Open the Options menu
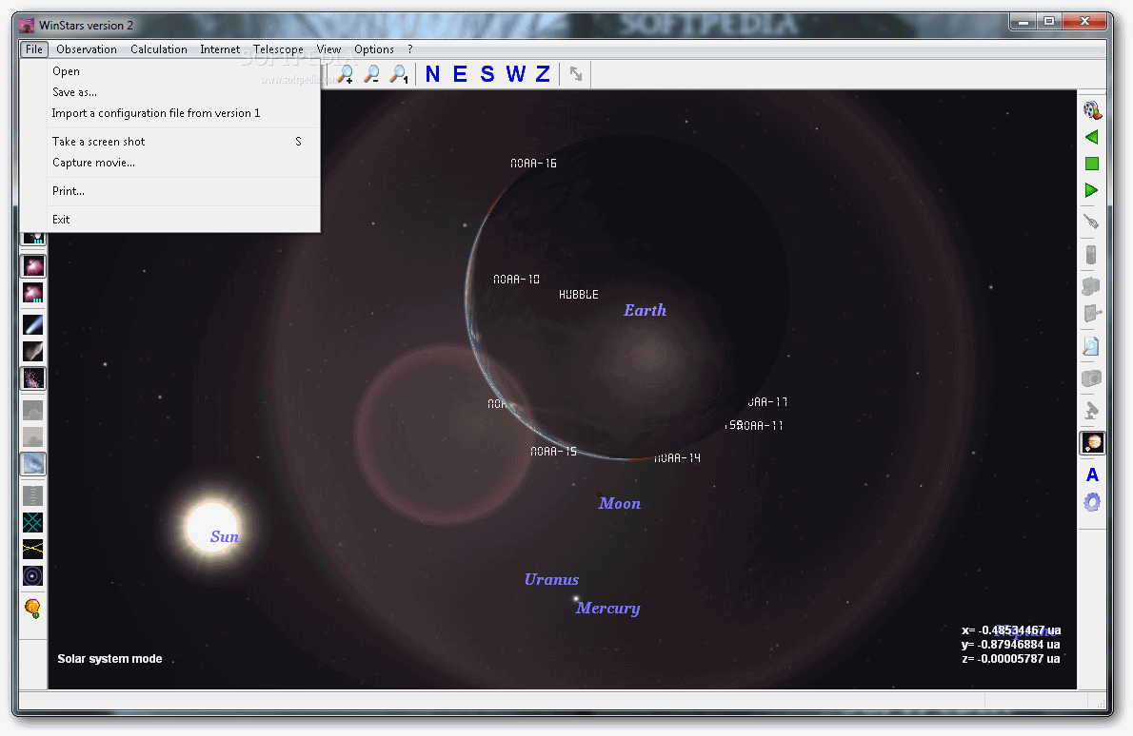Viewport: 1133px width, 736px height. click(x=374, y=49)
